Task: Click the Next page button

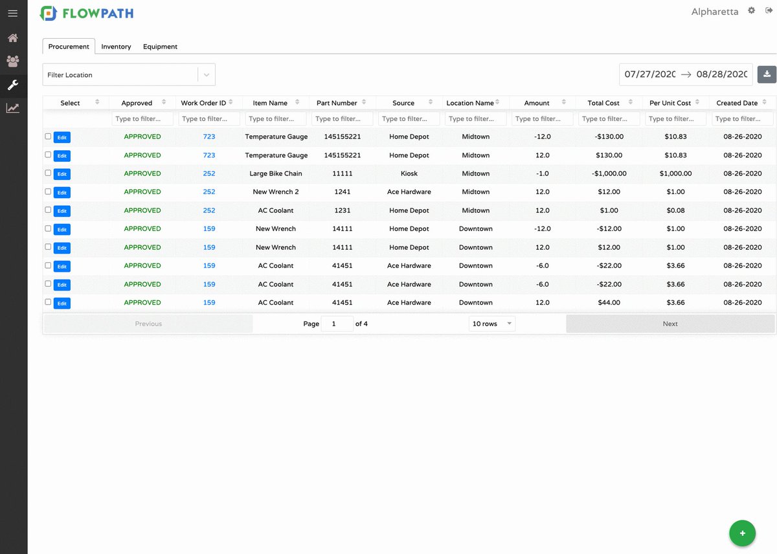Action: click(x=670, y=324)
